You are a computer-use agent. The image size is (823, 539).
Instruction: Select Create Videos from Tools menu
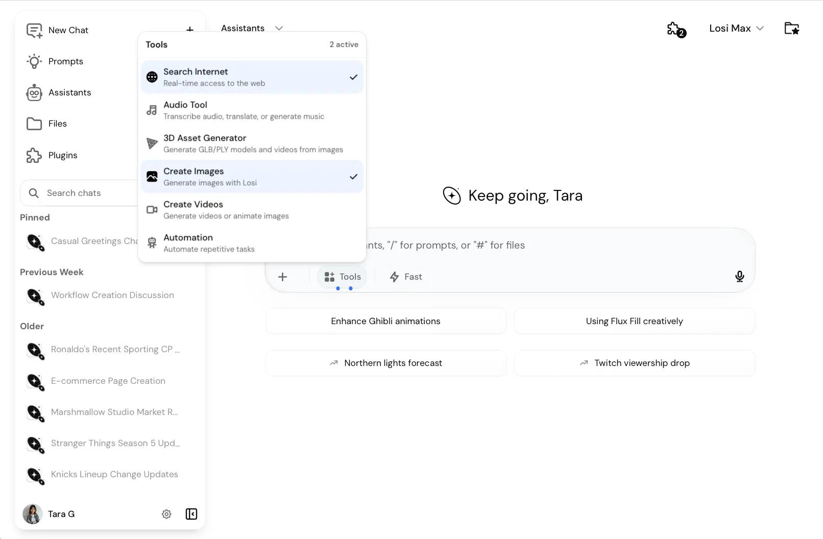pos(252,210)
